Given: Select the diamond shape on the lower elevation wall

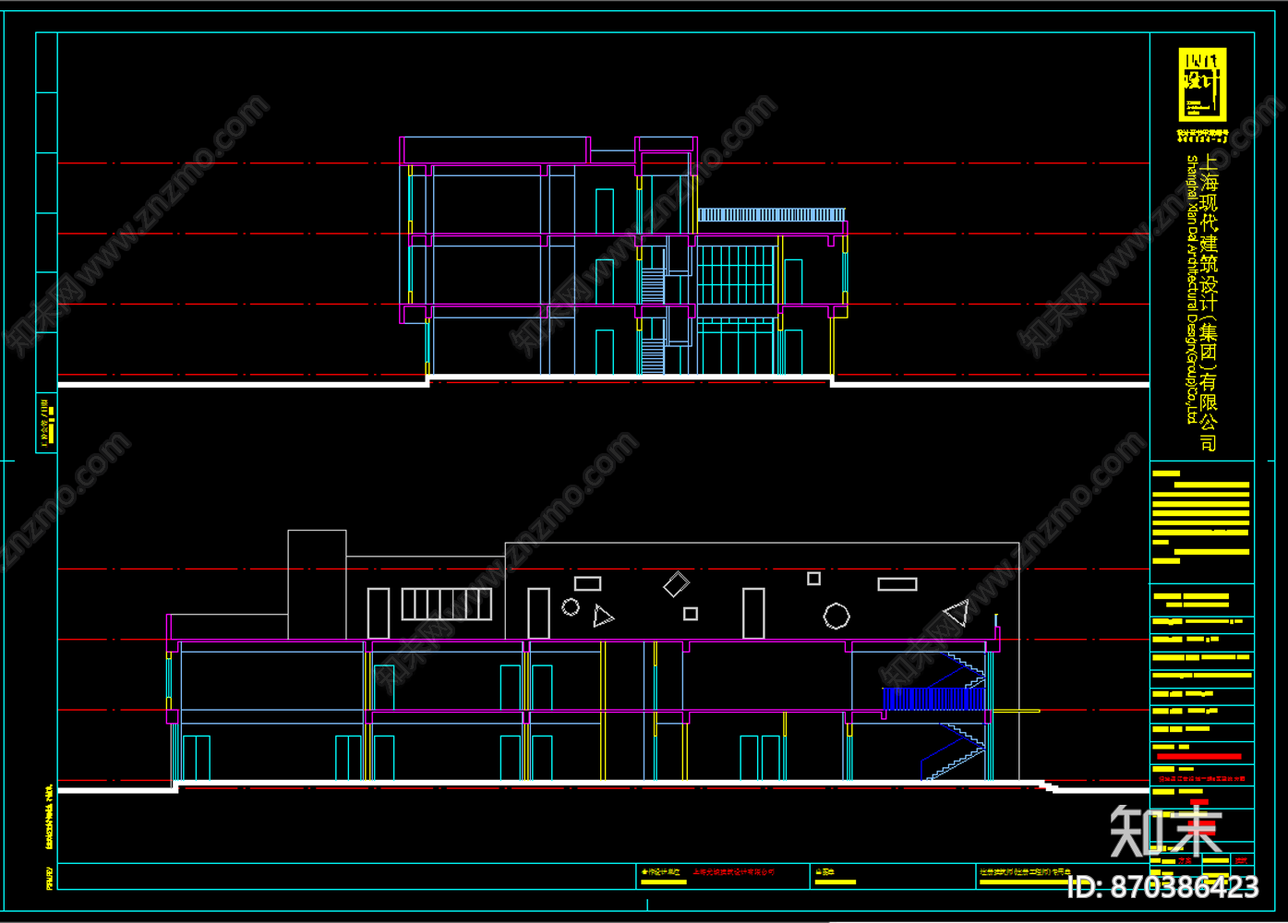Looking at the screenshot, I should (677, 584).
